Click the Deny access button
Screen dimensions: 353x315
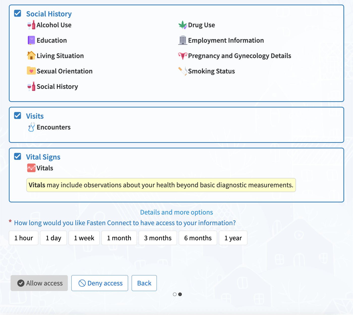[100, 283]
